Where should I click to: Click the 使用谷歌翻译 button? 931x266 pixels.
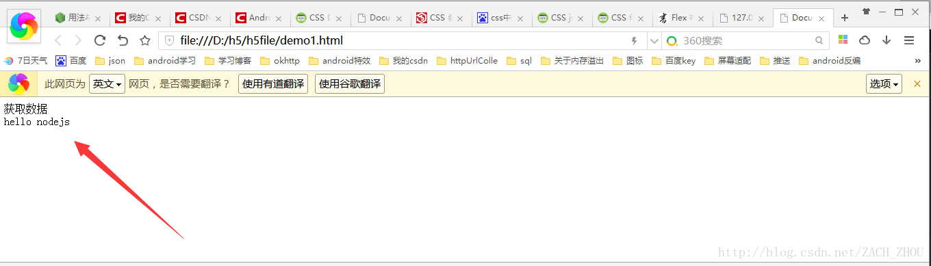point(350,84)
